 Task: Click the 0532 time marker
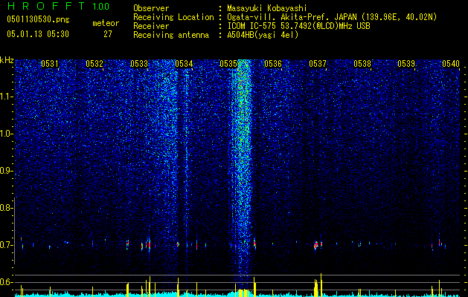[94, 64]
